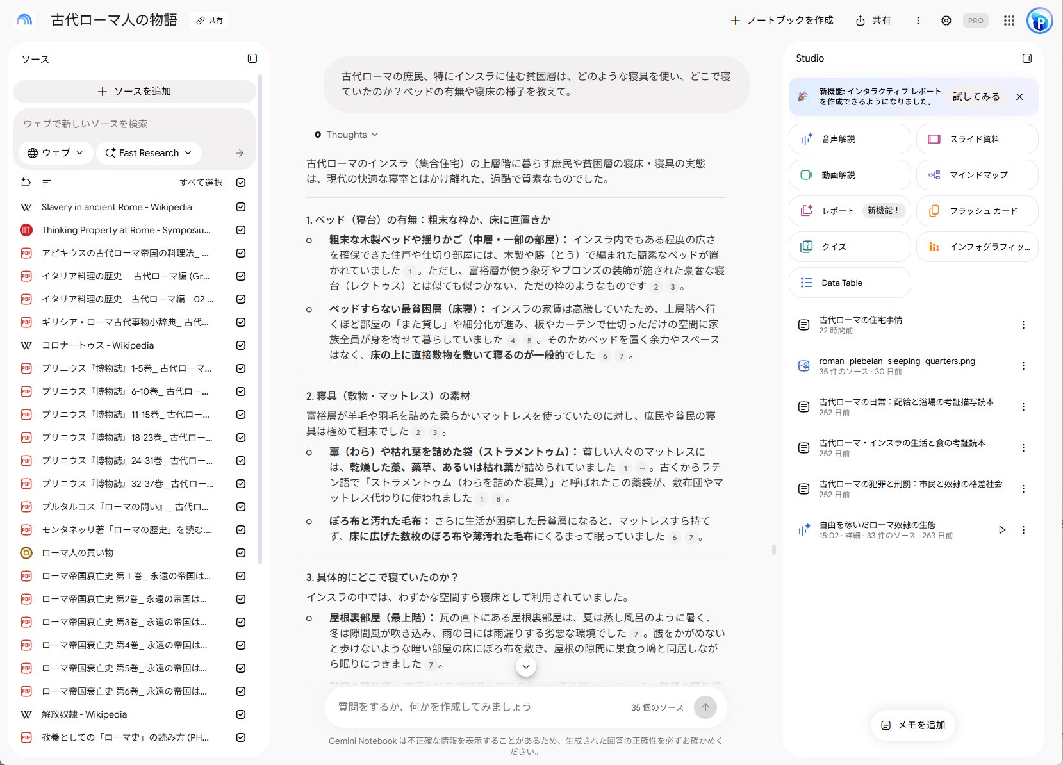Click the 共有 chip beside notebook title
The width and height of the screenshot is (1063, 765).
[210, 21]
